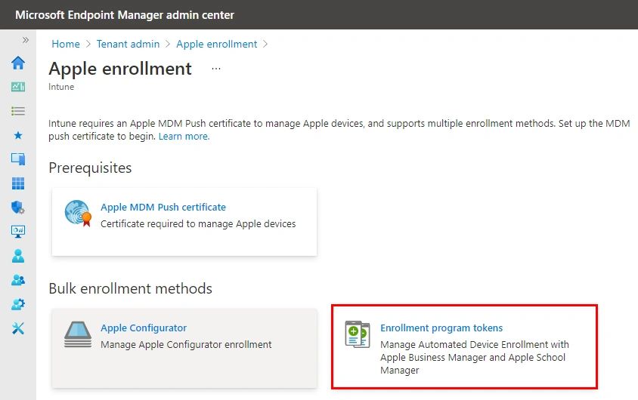Navigate to Tenant admin breadcrumb

coord(128,44)
